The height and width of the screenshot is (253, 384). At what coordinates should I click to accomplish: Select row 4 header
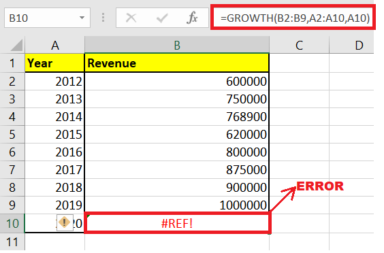point(12,117)
